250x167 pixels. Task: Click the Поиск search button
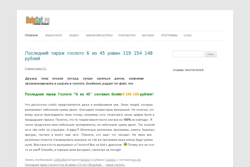coord(210,54)
